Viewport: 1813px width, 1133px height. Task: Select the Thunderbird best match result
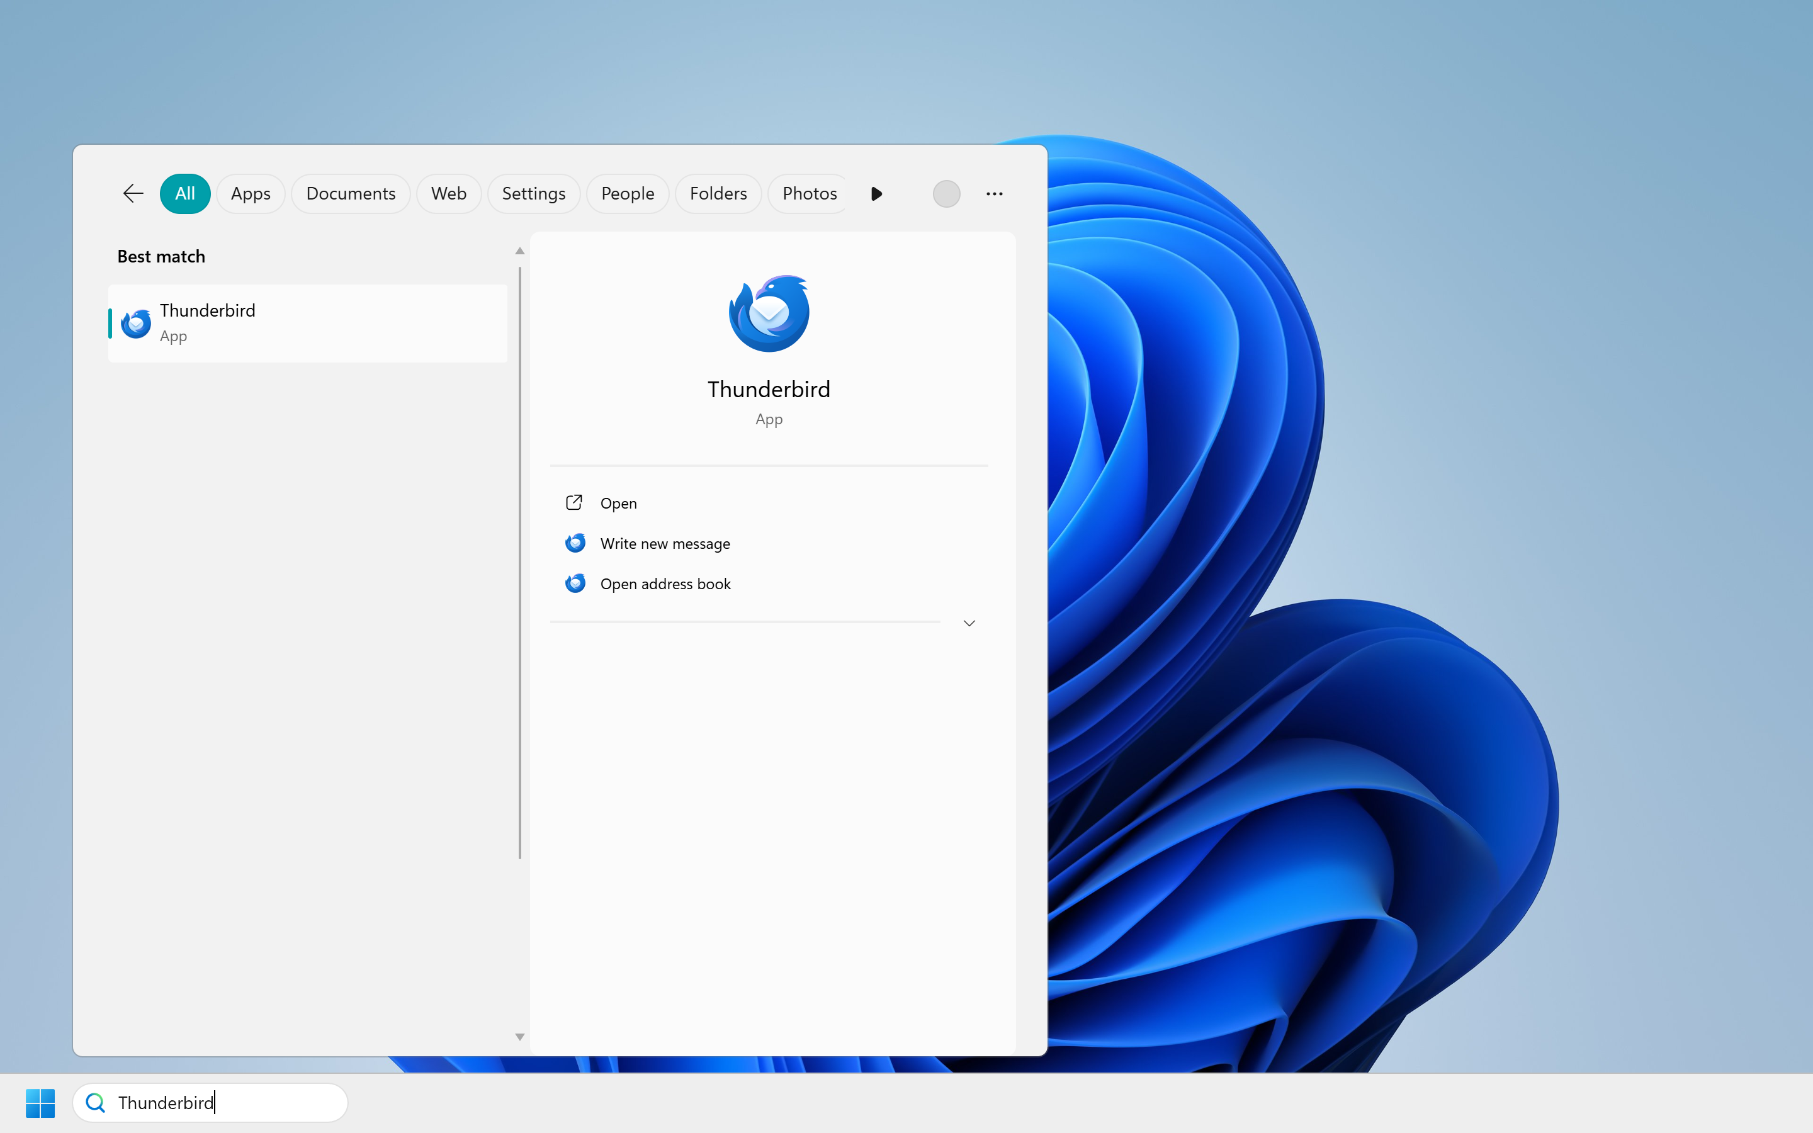point(308,323)
